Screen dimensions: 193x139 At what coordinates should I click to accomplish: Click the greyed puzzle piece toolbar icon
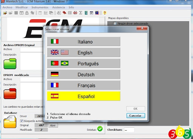(32, 13)
